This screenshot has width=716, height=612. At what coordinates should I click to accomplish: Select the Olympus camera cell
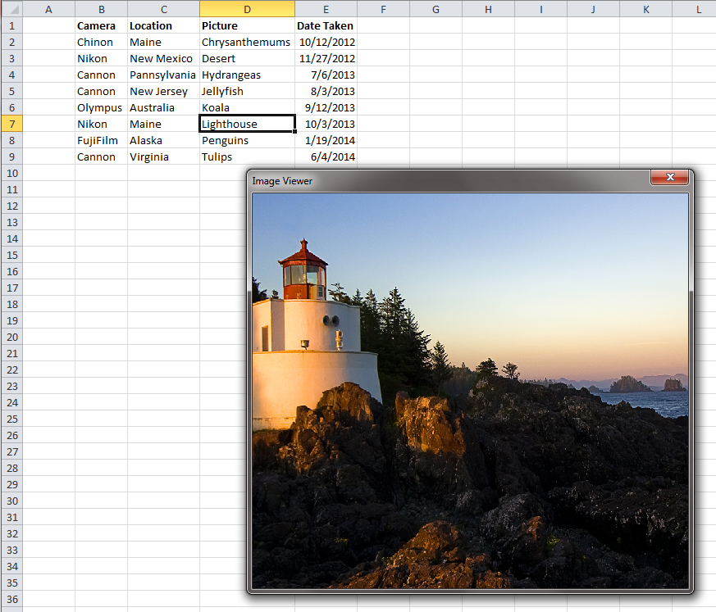[102, 107]
